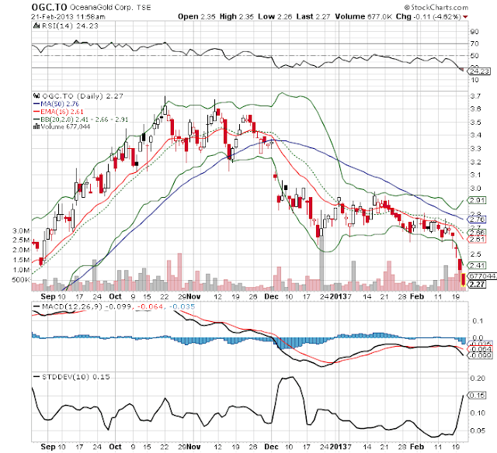Click the 0.1 label on MACD axis
Image resolution: width=497 pixels, height=453 pixels.
(x=478, y=321)
